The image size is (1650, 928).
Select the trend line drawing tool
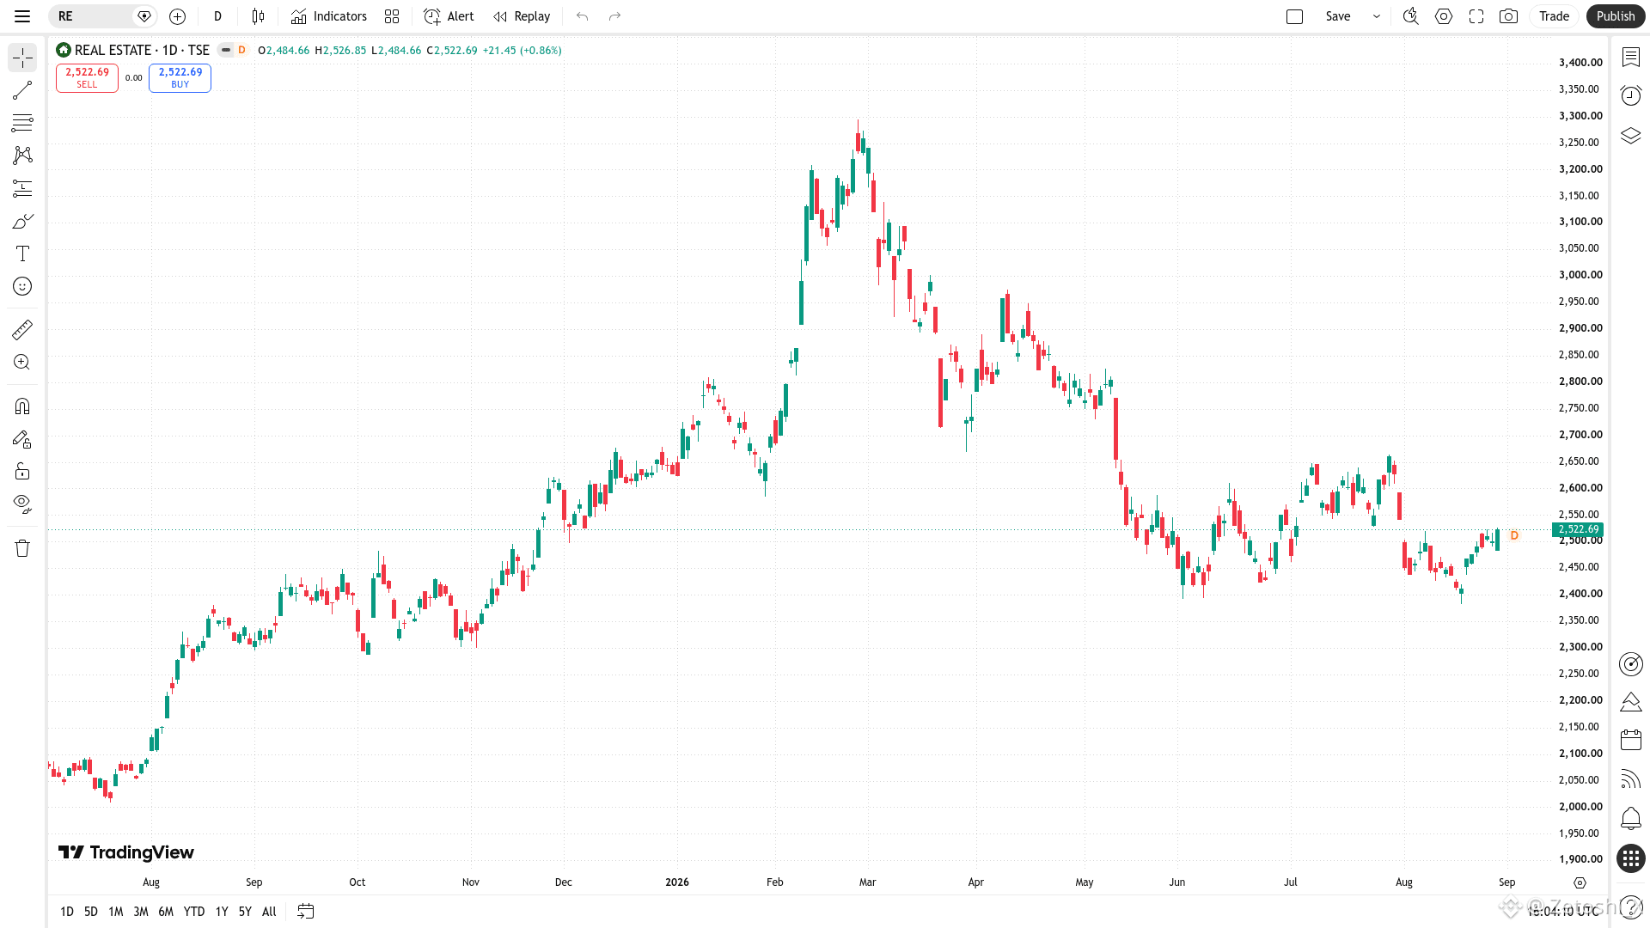(x=22, y=90)
